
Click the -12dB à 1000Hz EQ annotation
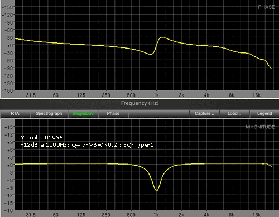click(87, 145)
